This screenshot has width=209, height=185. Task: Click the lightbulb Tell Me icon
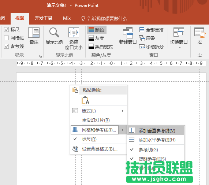[83, 19]
